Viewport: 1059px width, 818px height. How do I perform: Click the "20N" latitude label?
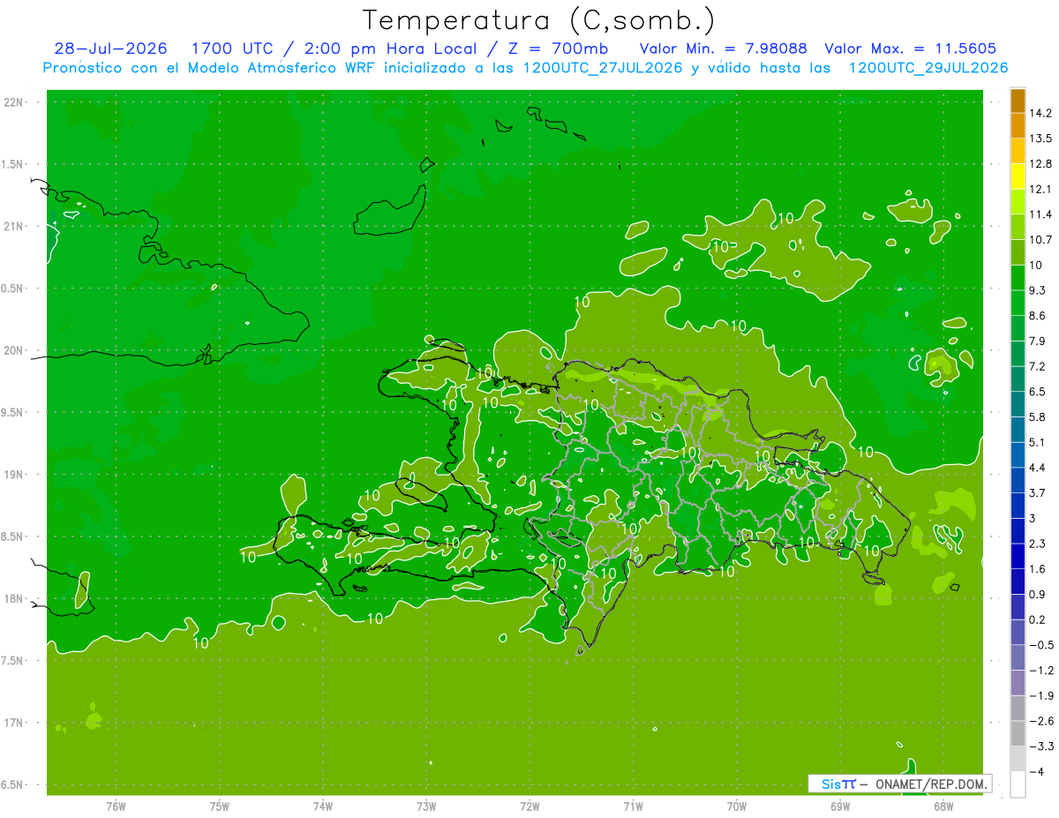click(14, 350)
